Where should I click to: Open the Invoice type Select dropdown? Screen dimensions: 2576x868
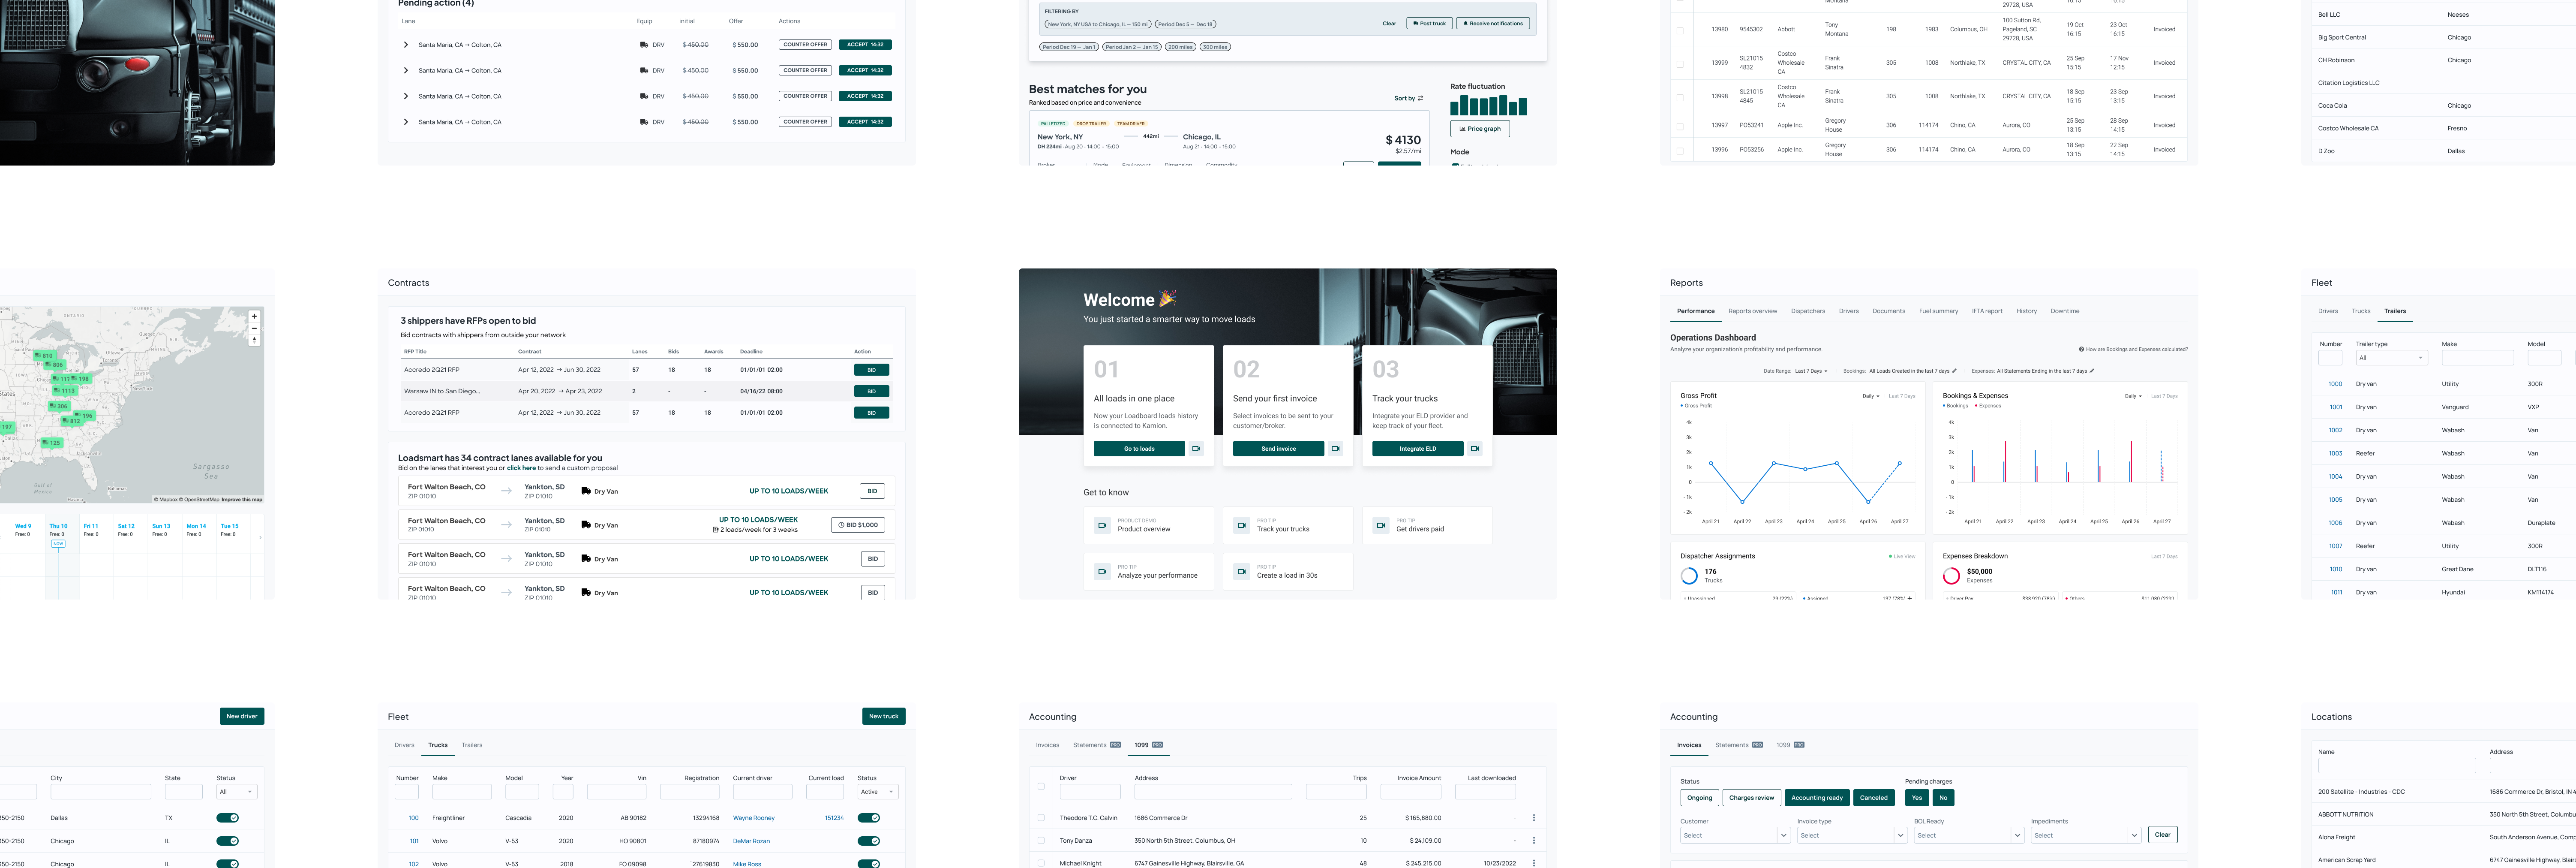[1853, 835]
